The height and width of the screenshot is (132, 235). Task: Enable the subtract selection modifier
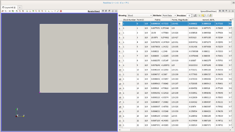(20, 11)
